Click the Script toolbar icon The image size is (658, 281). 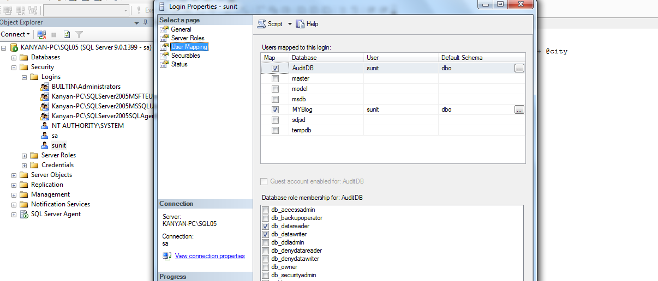pyautogui.click(x=262, y=24)
